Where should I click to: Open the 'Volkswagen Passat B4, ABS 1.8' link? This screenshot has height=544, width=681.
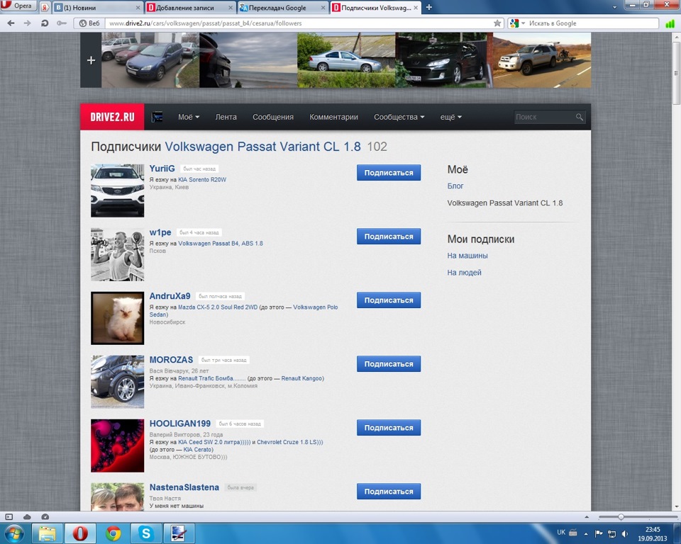click(x=220, y=244)
